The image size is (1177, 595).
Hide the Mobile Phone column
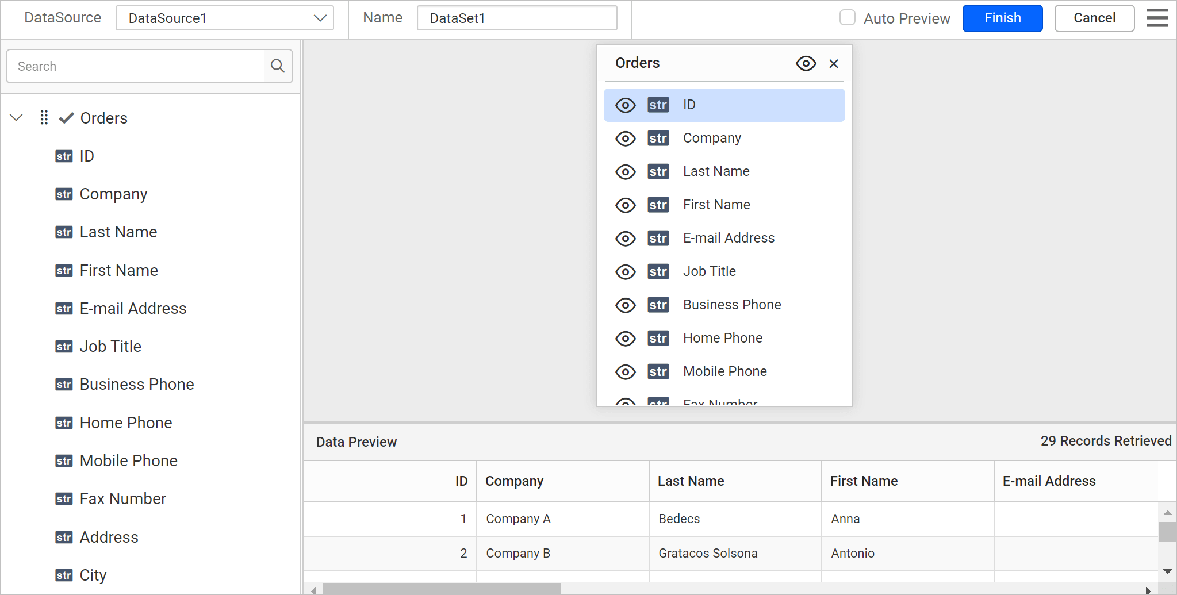[x=625, y=372]
